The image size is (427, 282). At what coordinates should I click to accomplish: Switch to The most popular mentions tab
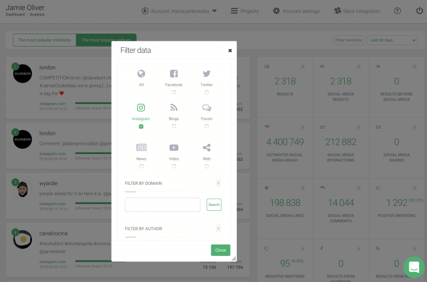click(44, 40)
